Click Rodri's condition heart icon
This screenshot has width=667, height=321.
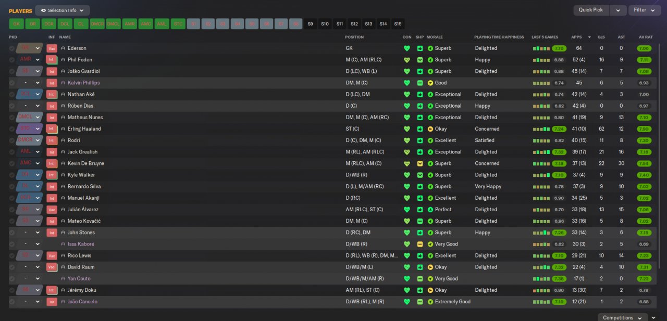pyautogui.click(x=407, y=140)
